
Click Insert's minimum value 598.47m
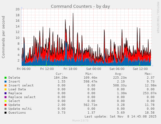pos(90,82)
